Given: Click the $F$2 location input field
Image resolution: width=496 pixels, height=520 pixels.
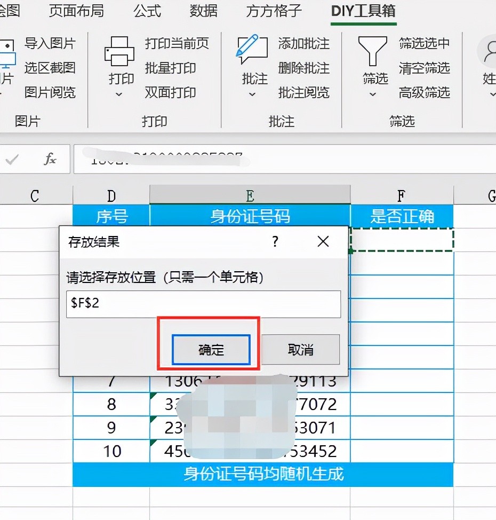Looking at the screenshot, I should coord(203,304).
